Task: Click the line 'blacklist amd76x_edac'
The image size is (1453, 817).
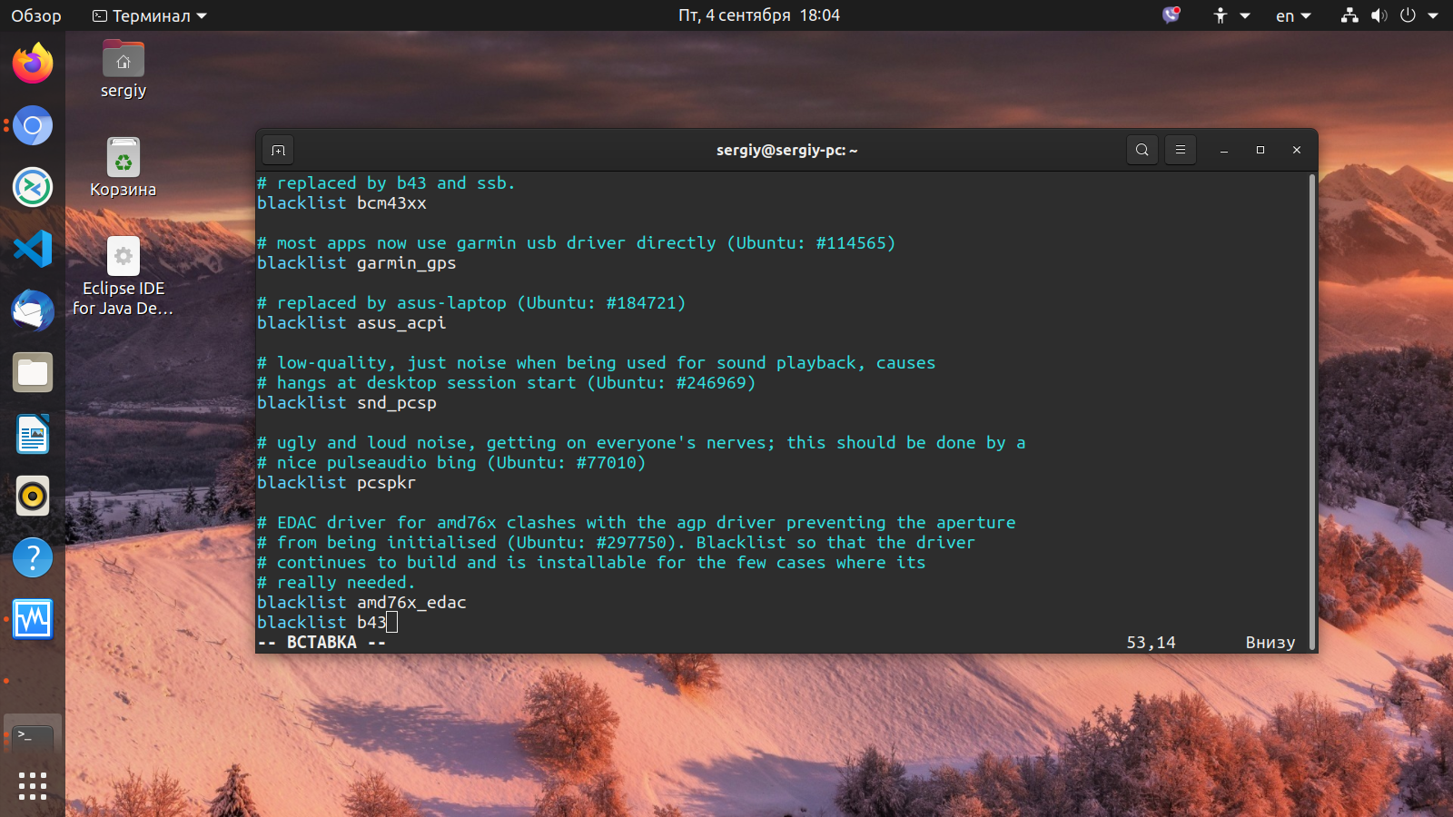Action: point(361,603)
